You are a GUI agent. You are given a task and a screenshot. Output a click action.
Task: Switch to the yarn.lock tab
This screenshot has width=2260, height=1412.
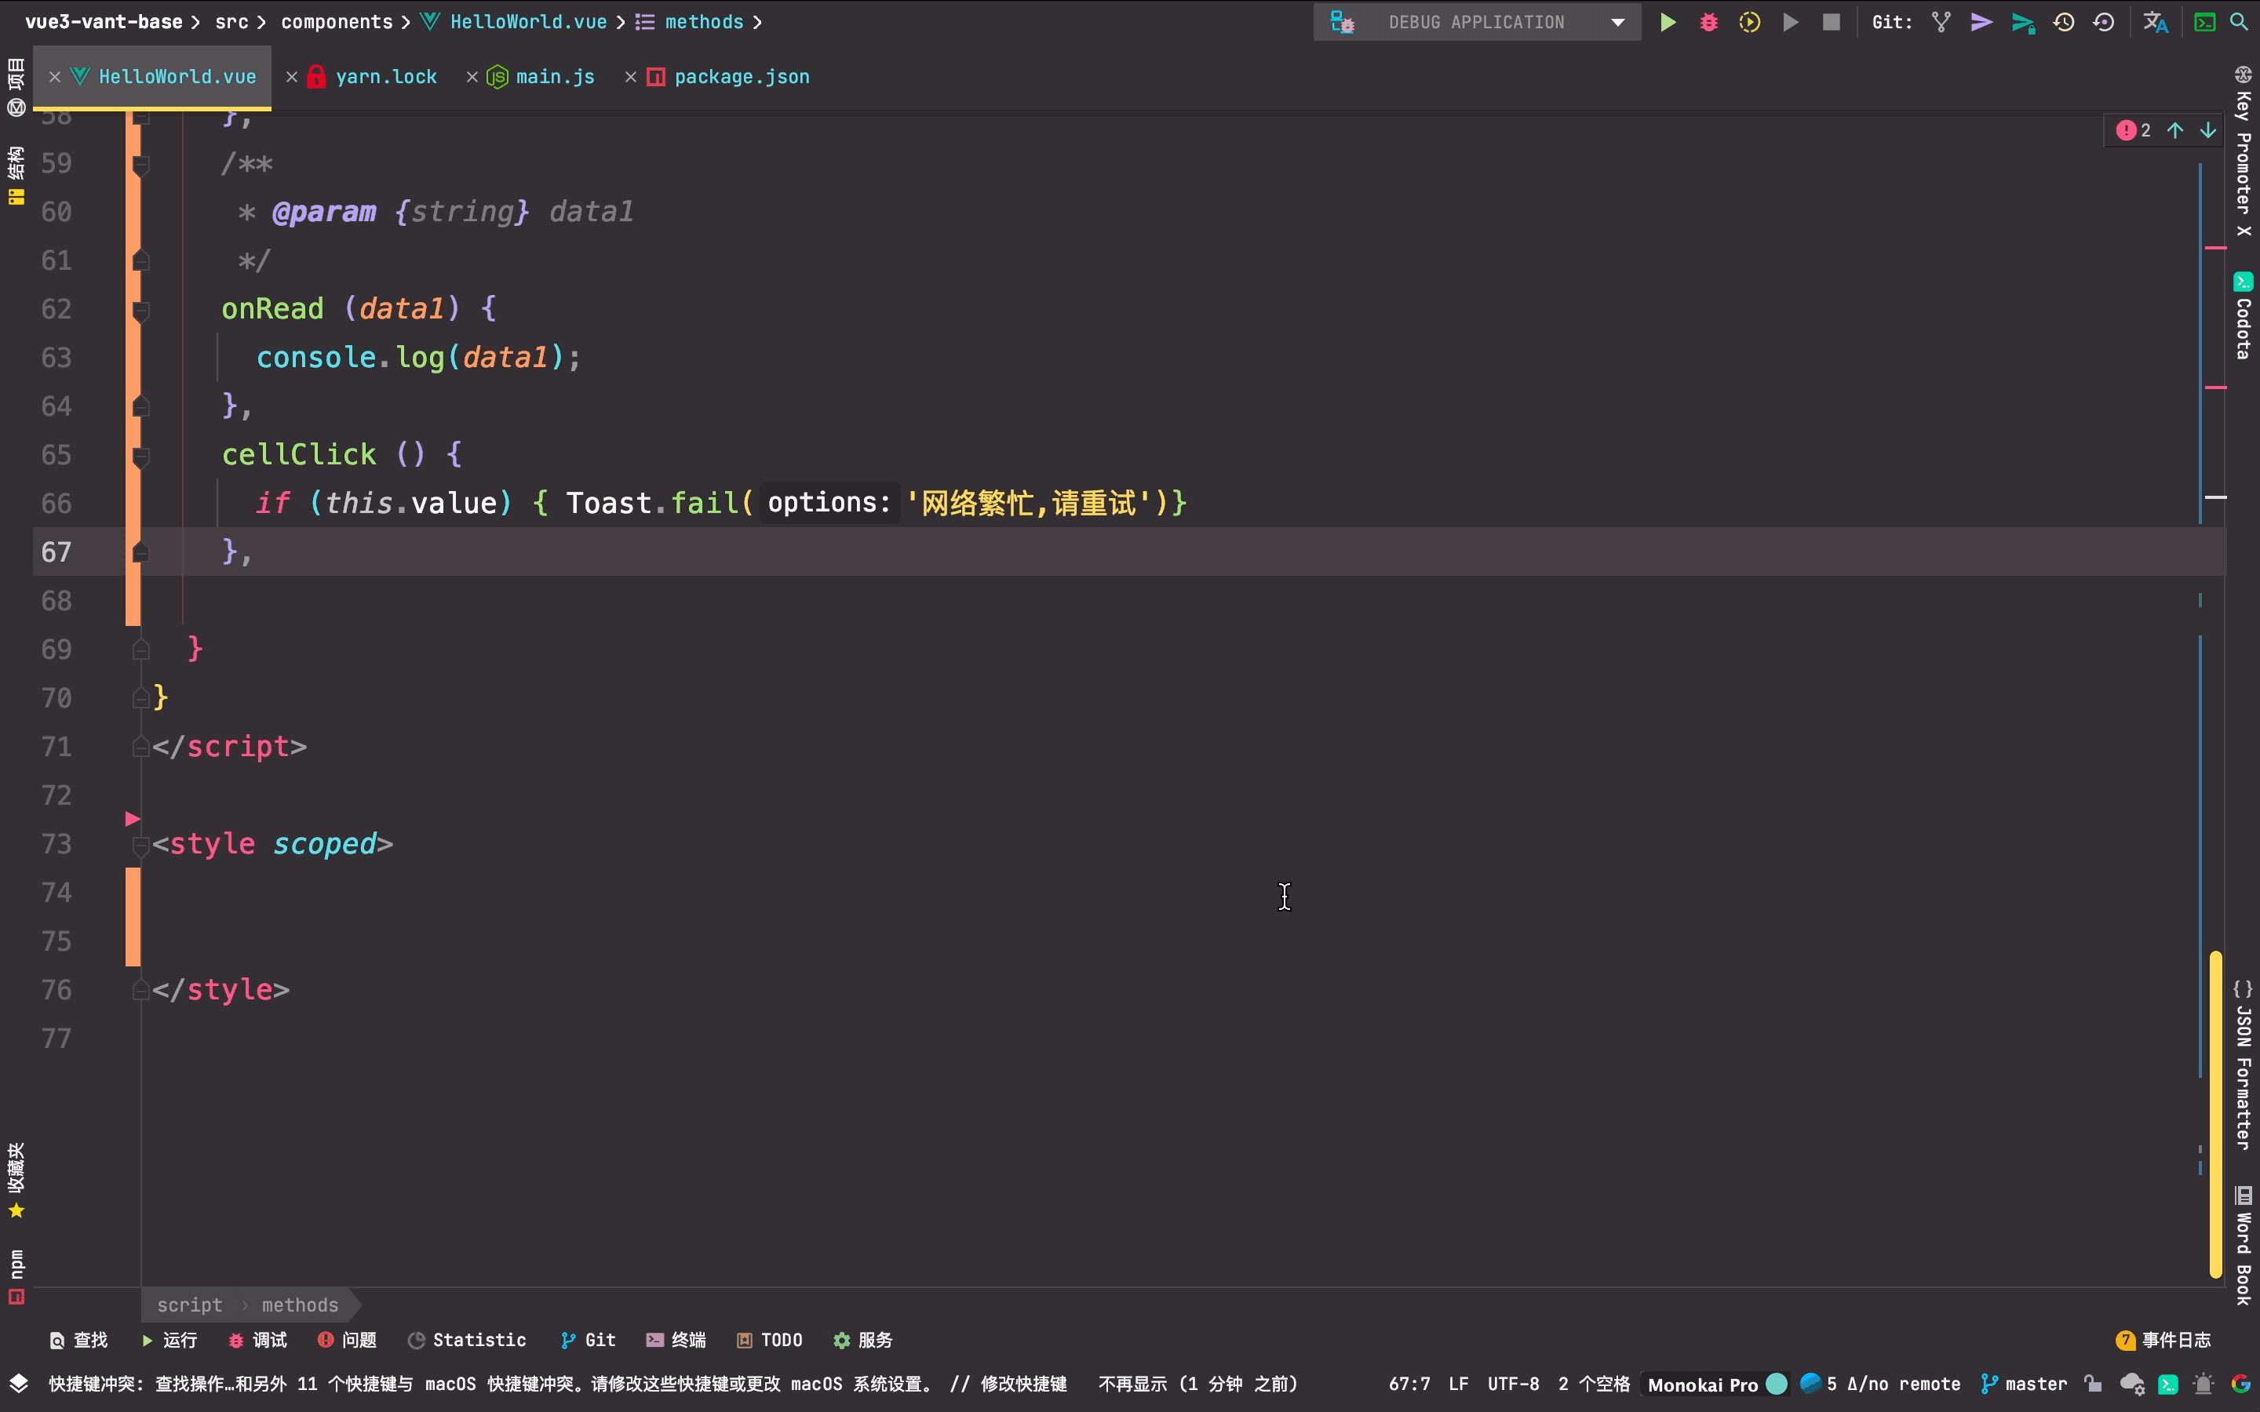pyautogui.click(x=387, y=77)
